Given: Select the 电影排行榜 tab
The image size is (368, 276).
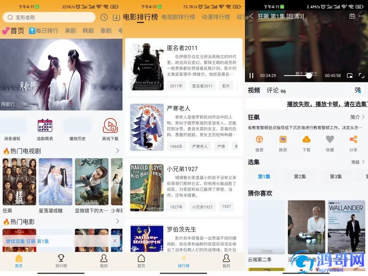Looking at the screenshot, I should [x=140, y=17].
